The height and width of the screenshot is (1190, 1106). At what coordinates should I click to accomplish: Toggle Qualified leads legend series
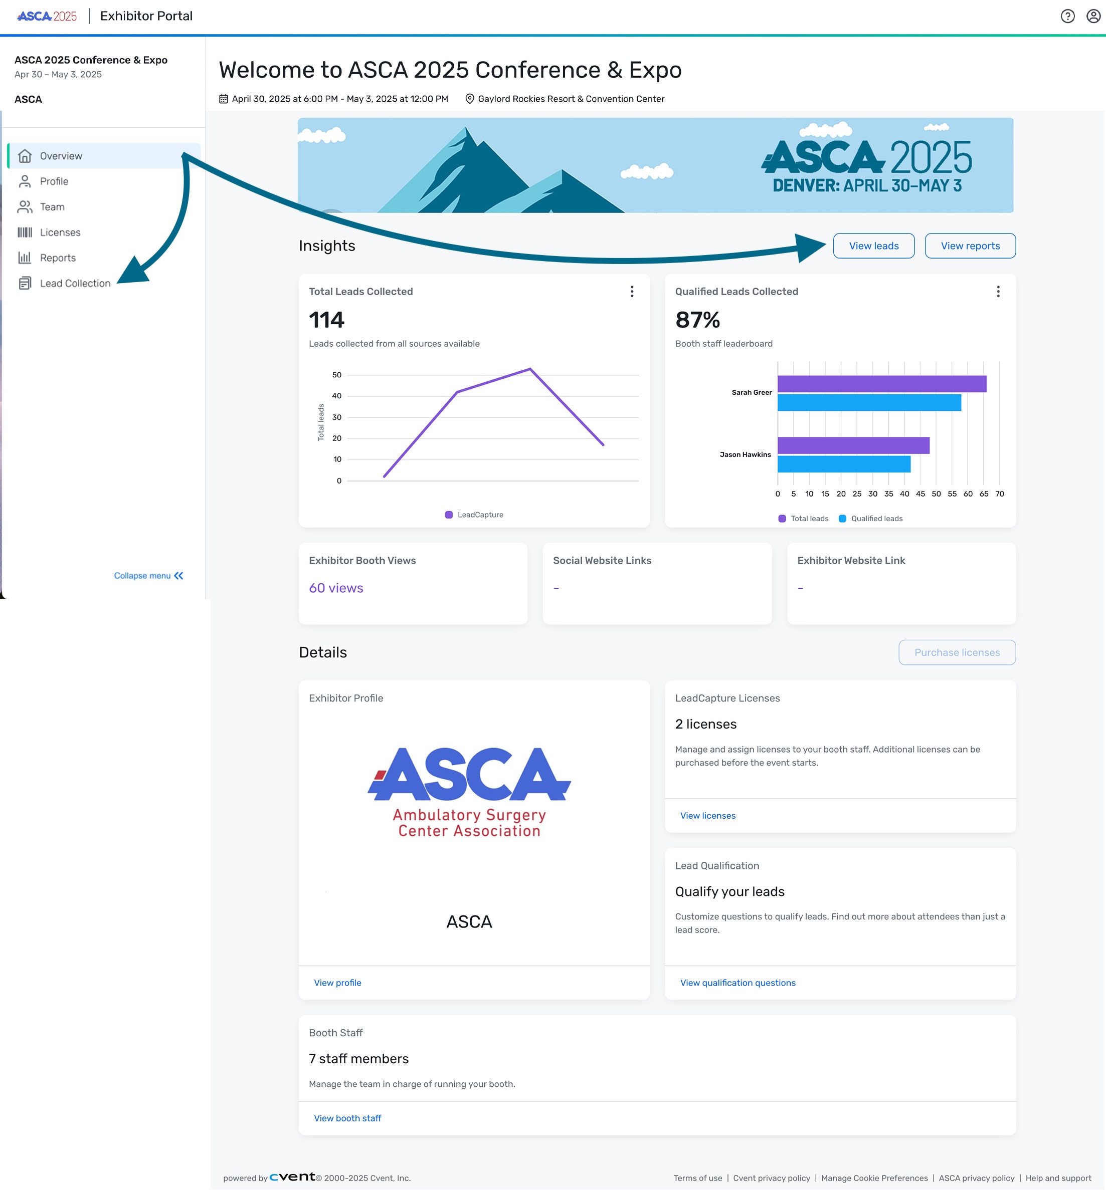tap(870, 519)
